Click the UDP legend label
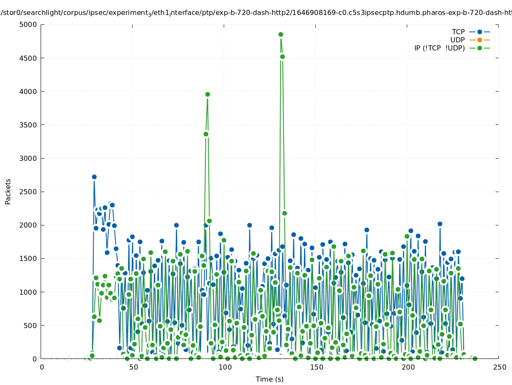The width and height of the screenshot is (512, 385). pyautogui.click(x=457, y=40)
